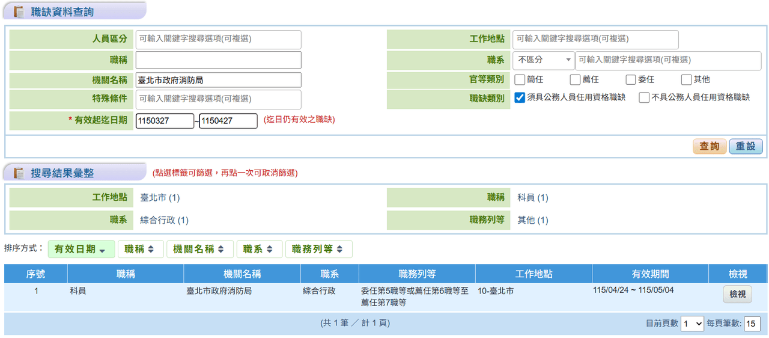Click the end date field 1150427

pos(228,121)
